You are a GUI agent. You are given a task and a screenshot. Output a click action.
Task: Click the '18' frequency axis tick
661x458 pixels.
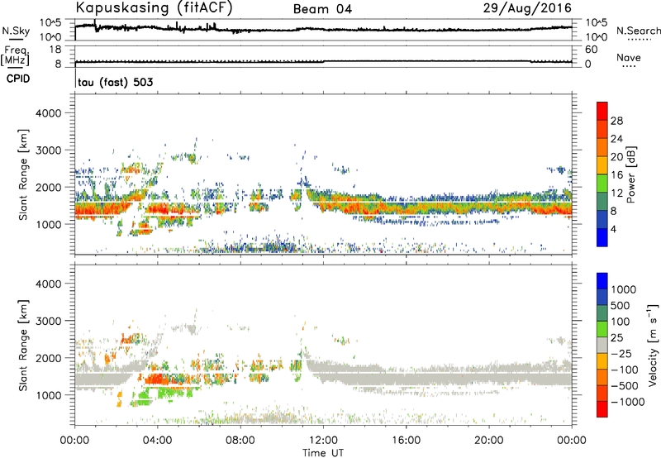coord(55,50)
